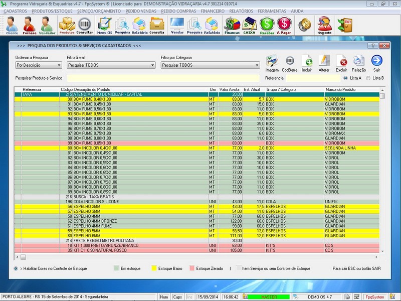
Task: Select the Lista B radio button
Action: click(369, 78)
